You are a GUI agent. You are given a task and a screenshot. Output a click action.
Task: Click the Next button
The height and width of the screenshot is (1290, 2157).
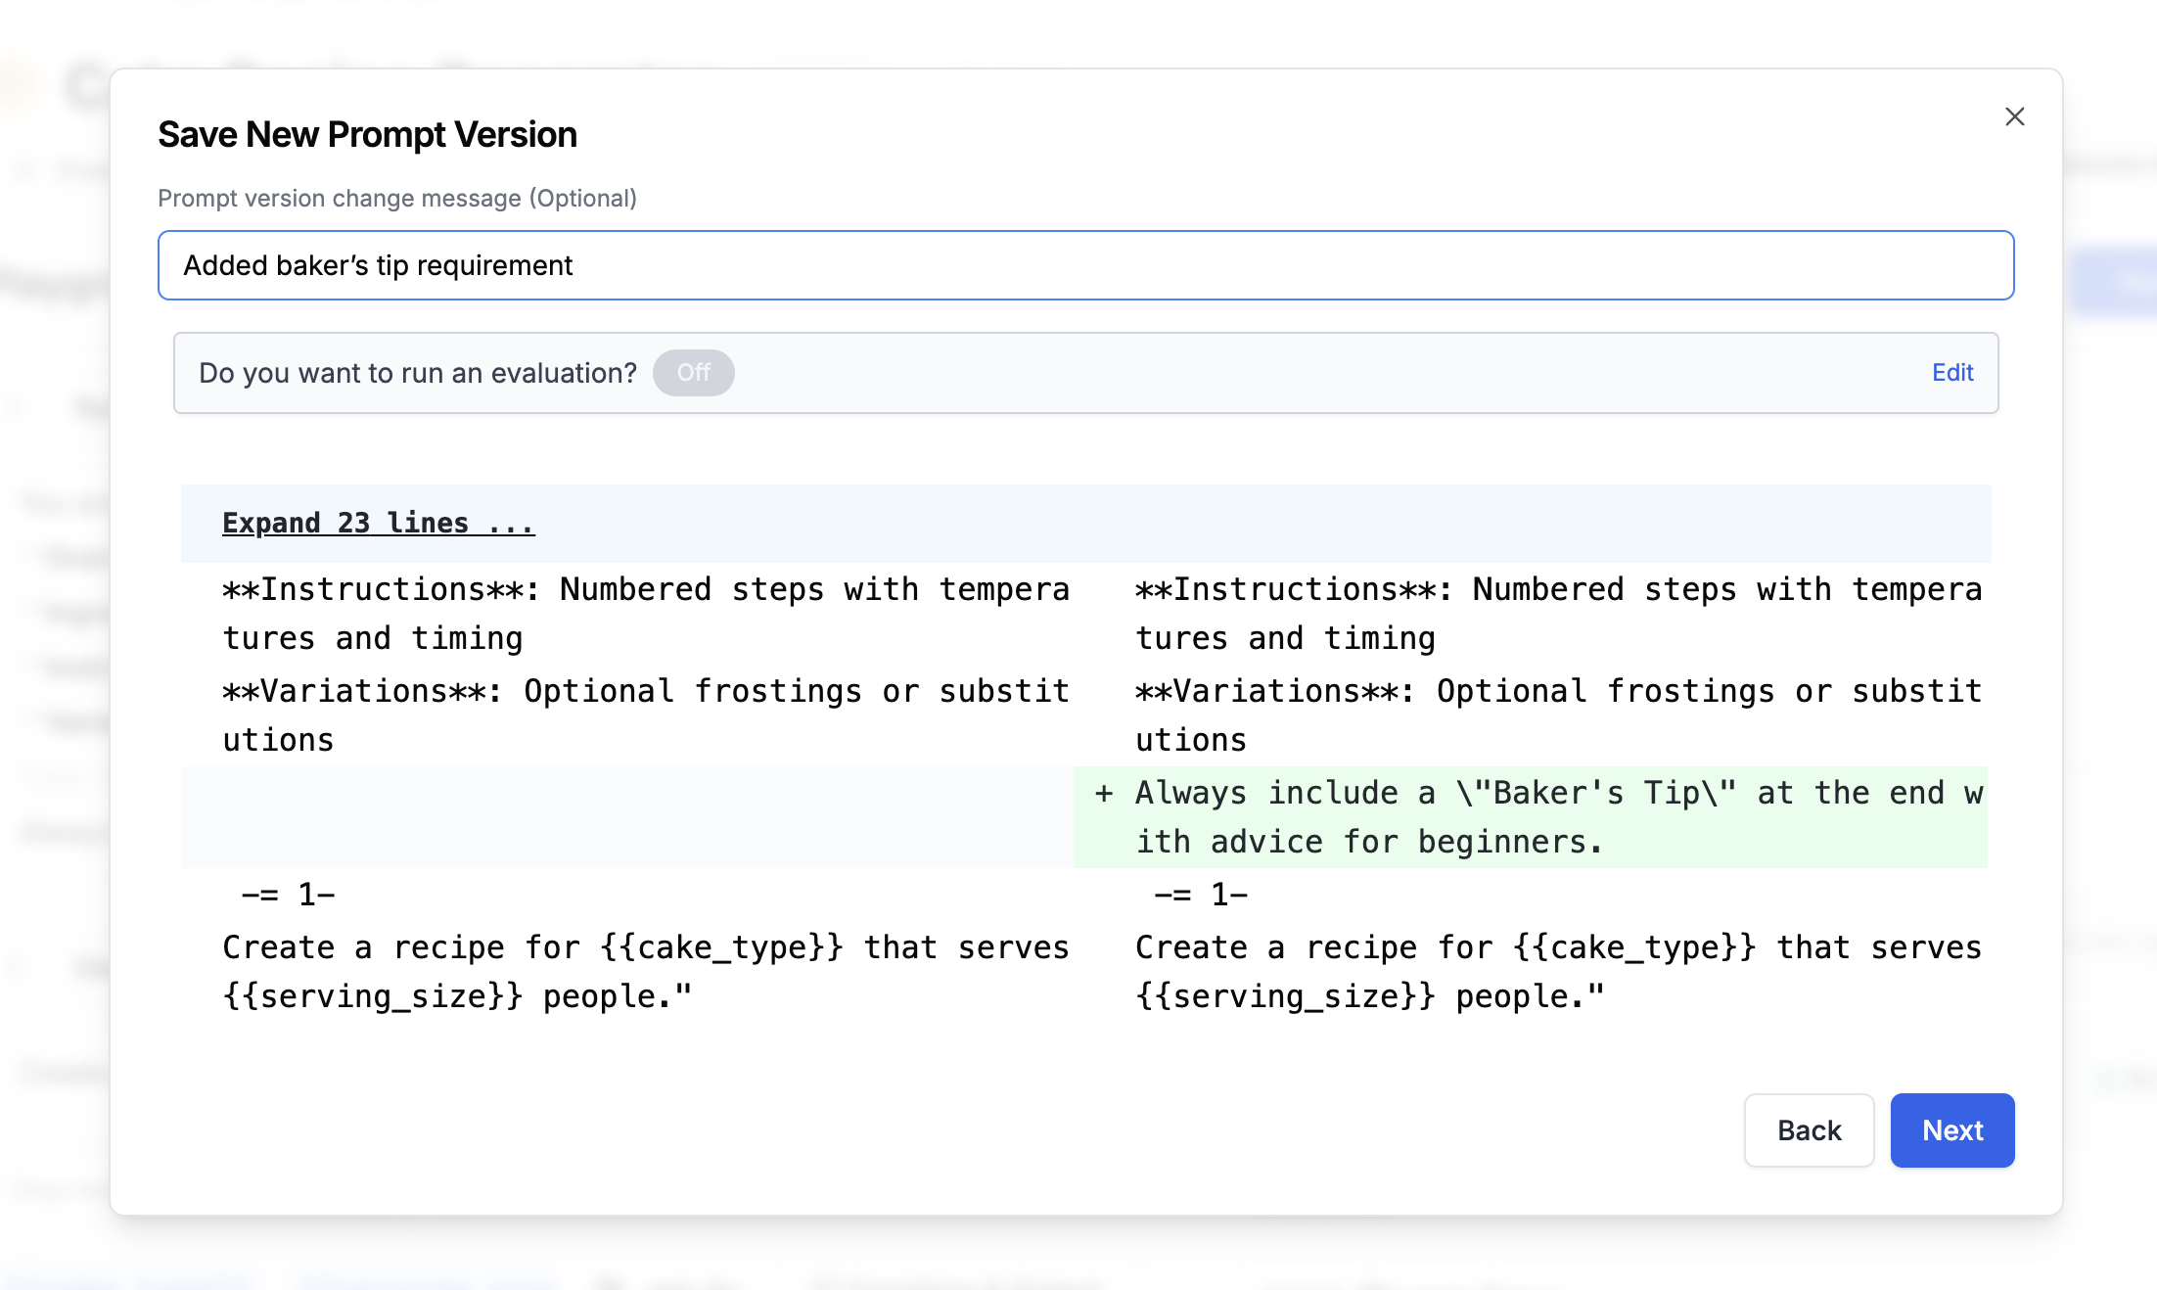point(1951,1130)
